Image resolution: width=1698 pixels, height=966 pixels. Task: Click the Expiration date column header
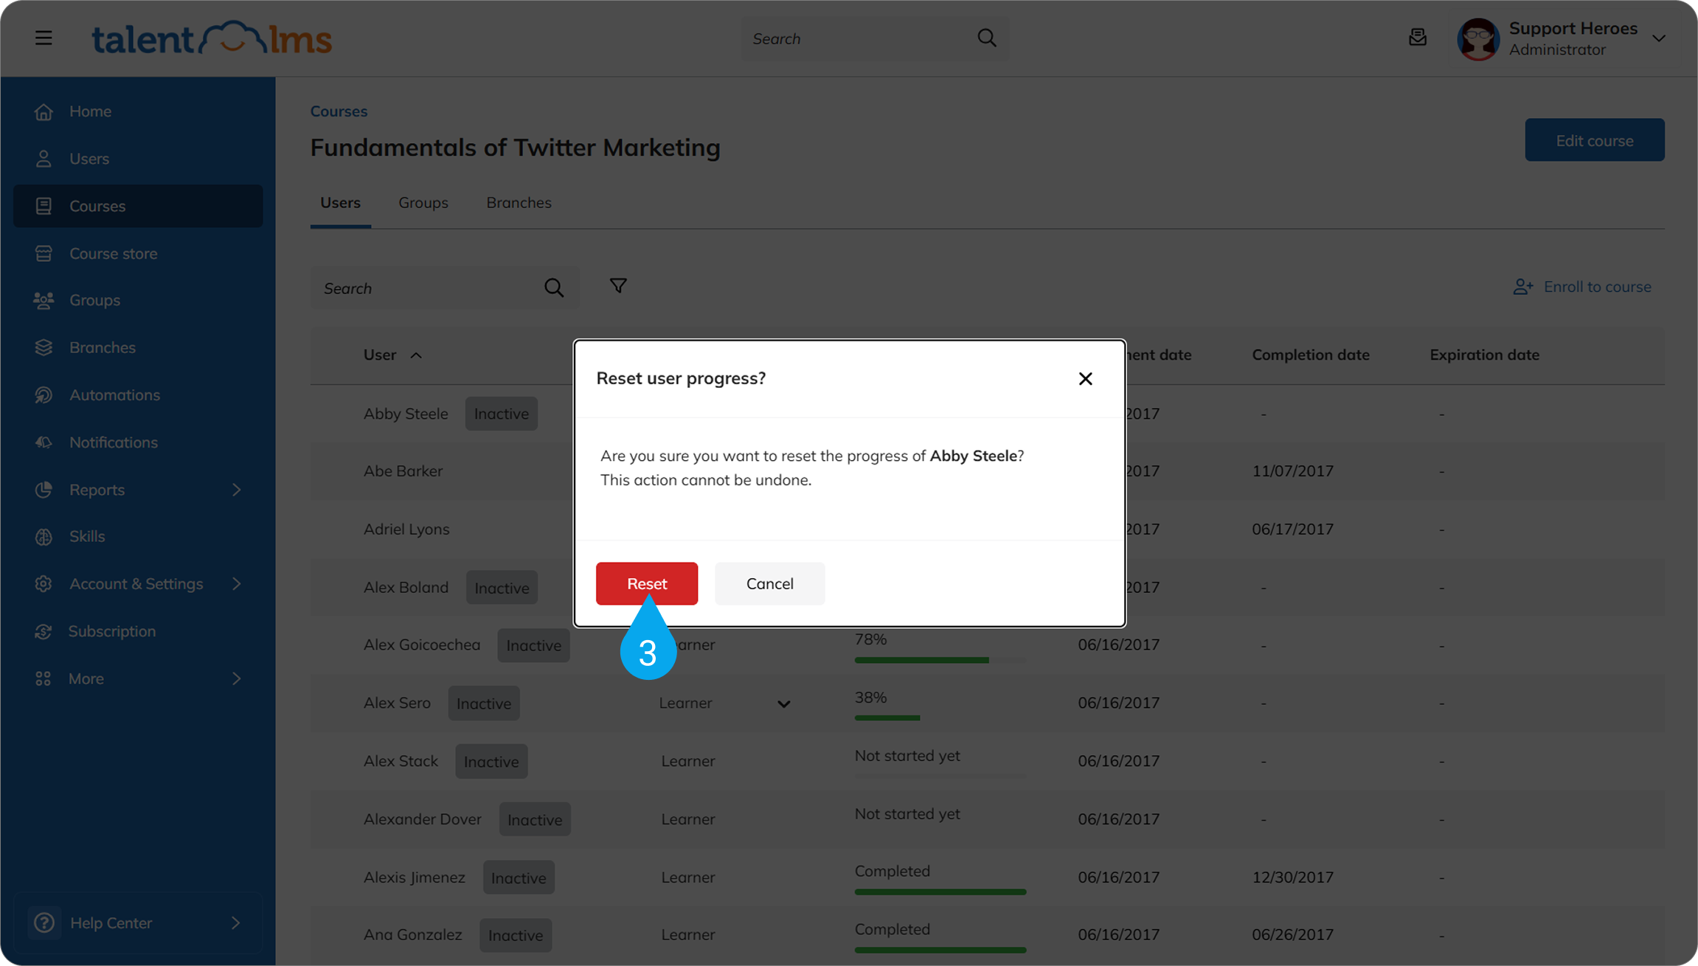(1485, 355)
